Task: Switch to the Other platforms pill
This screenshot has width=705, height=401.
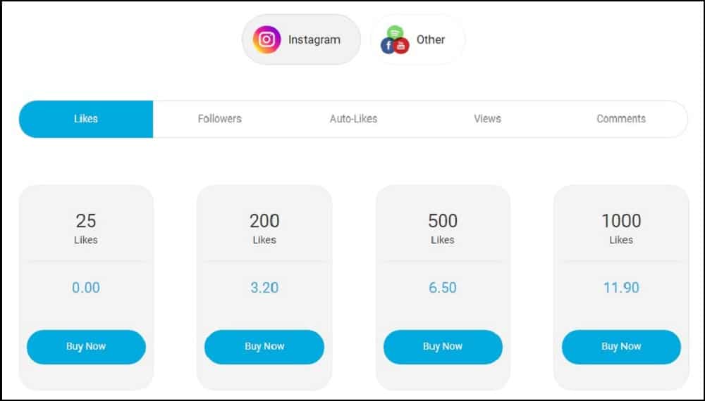Action: [417, 39]
